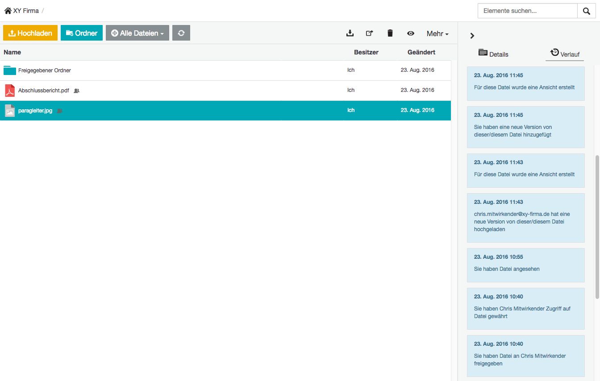Click entry 'Sie haben eine neue Version'
Screen dimensions: 600x381
[x=526, y=127]
